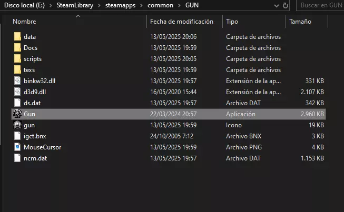Viewport: 344px width, 212px height.
Task: Select the igct.bnx file icon
Action: tap(17, 136)
